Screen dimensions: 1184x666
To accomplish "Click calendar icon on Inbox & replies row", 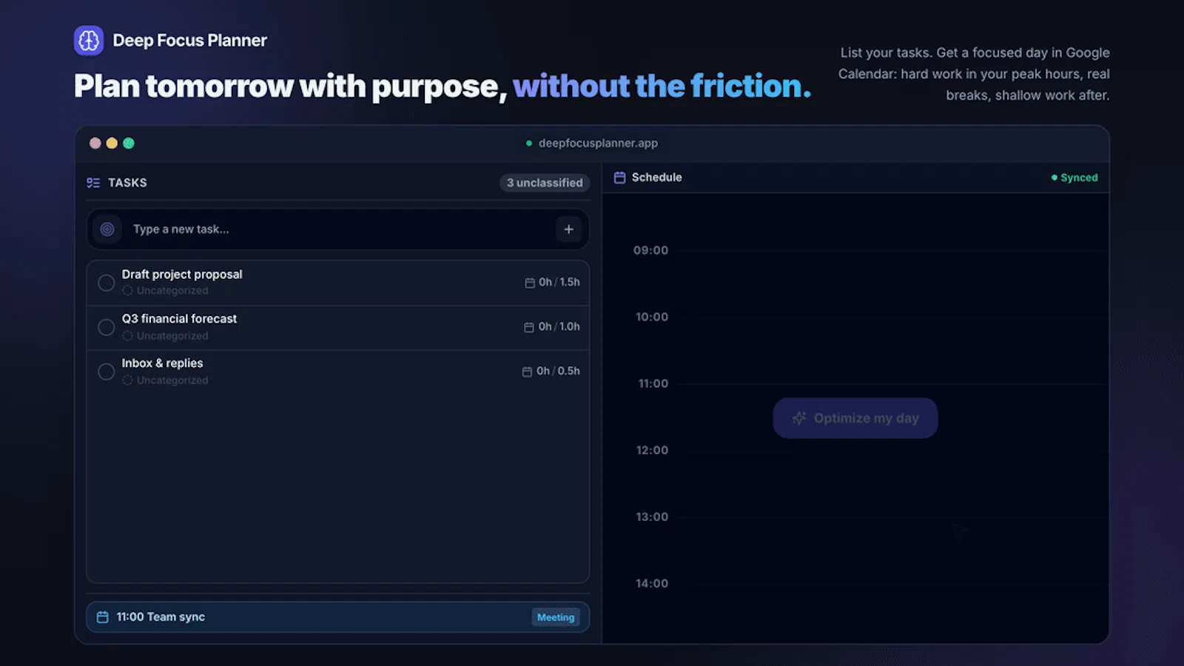I will point(527,371).
